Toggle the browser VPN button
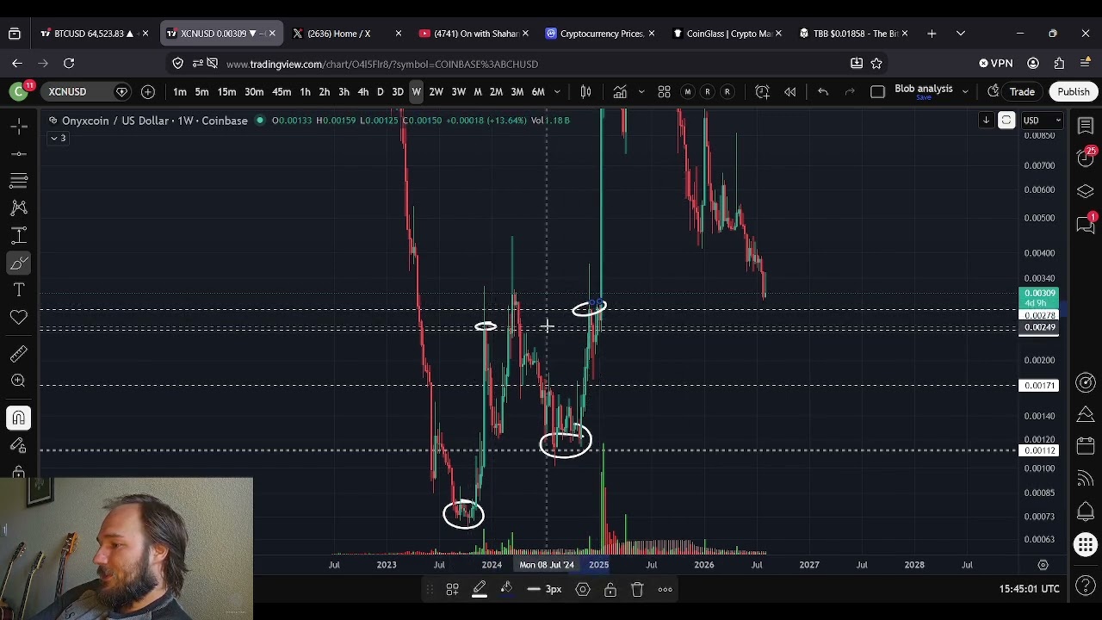Image resolution: width=1102 pixels, height=620 pixels. tap(996, 63)
